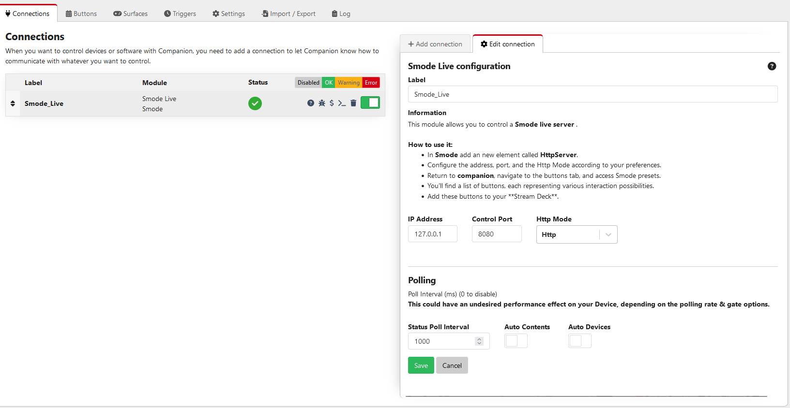Filter by Error status
The width and height of the screenshot is (790, 408).
371,83
